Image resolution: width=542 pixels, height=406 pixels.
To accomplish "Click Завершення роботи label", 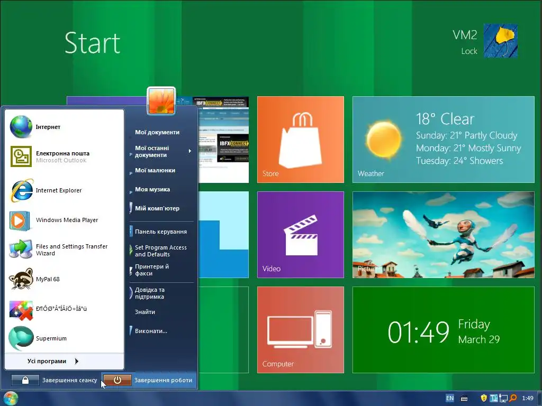I will (163, 380).
